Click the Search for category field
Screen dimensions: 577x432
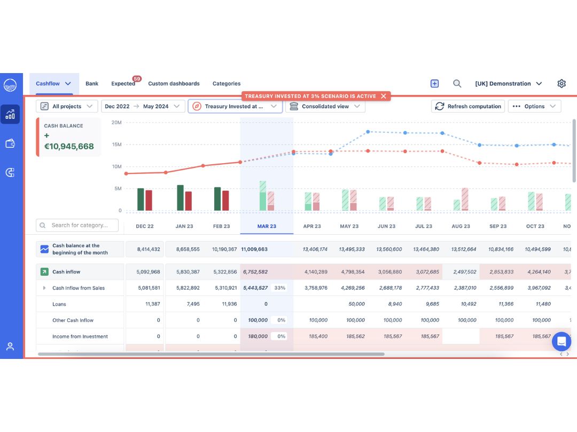click(x=77, y=225)
